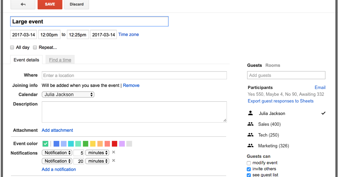The image size is (338, 177).
Task: Edit the 20 notification value field
Action: pos(79,161)
